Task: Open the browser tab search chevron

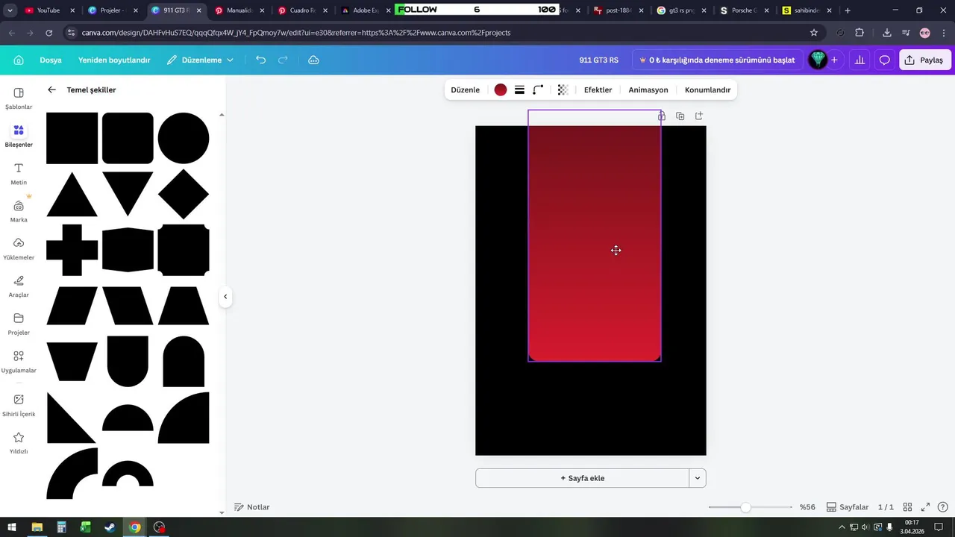Action: (10, 10)
